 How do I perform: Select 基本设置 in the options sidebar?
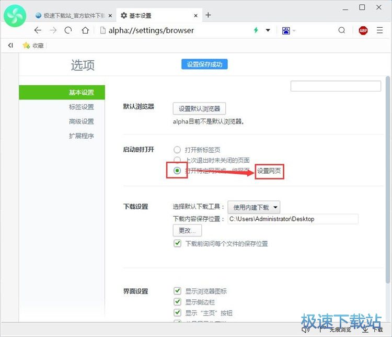click(62, 93)
